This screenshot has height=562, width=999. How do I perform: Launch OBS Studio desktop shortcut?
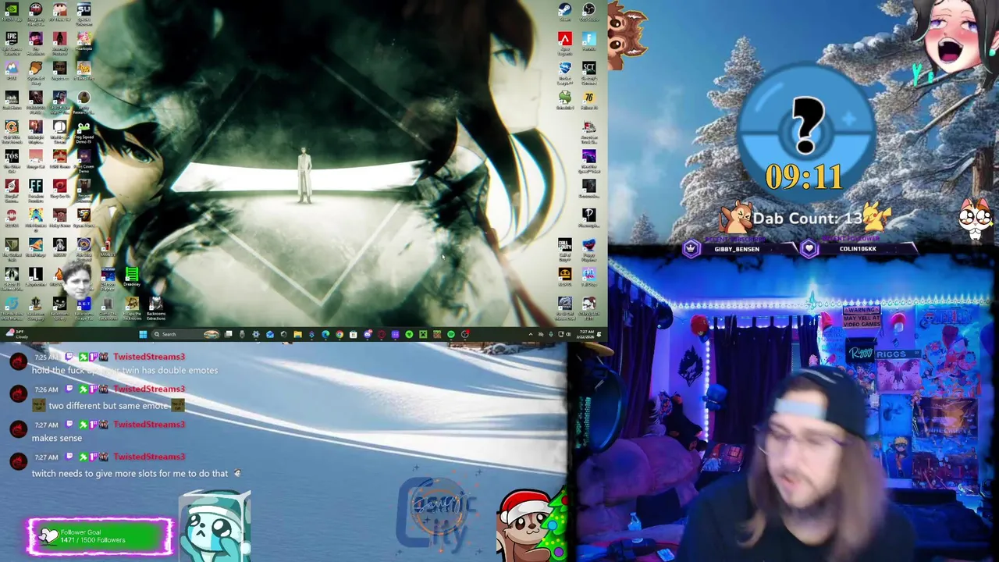pos(588,13)
